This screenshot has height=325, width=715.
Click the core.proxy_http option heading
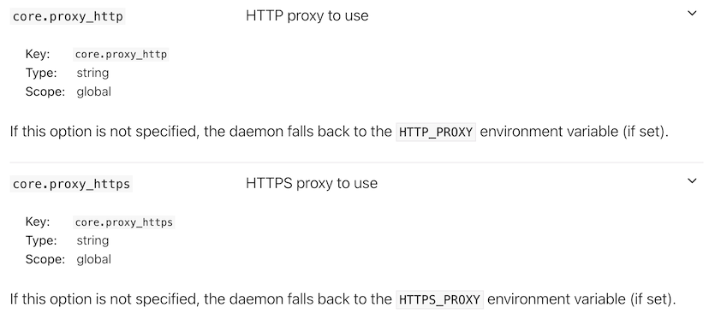68,16
